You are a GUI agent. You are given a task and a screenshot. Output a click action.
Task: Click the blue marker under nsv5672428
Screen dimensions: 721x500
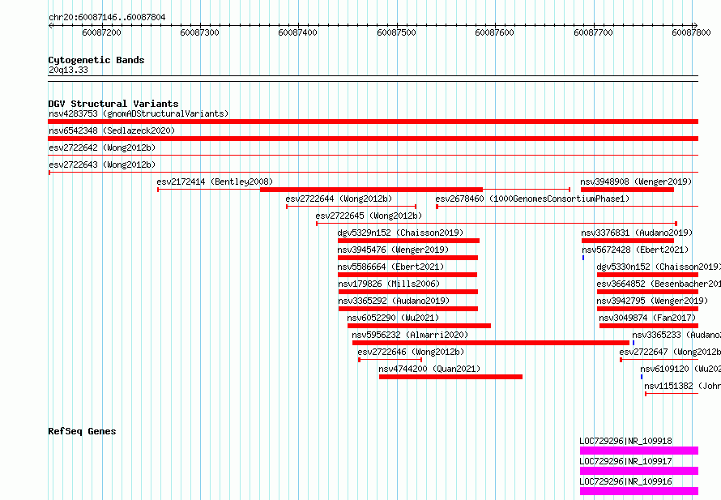583,258
